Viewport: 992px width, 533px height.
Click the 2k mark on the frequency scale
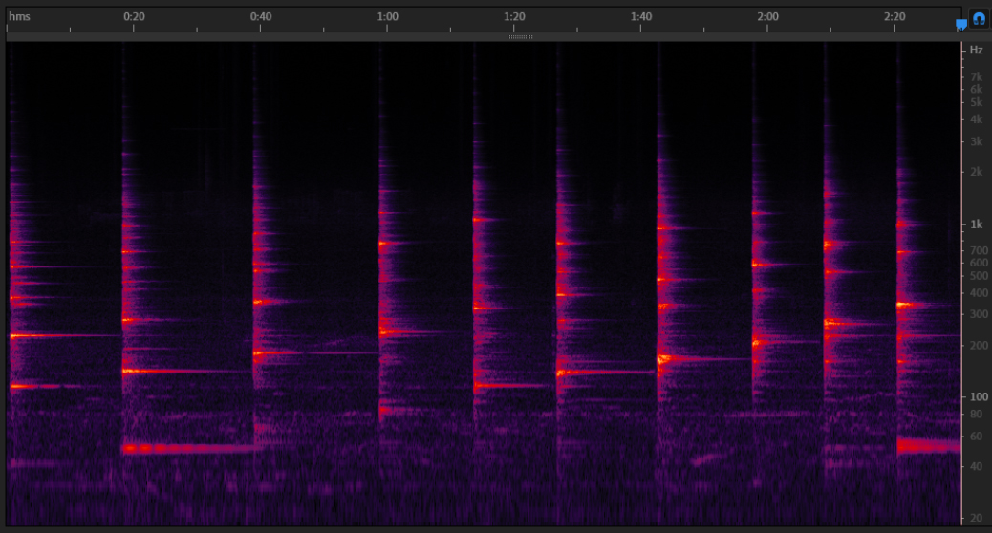[x=976, y=172]
